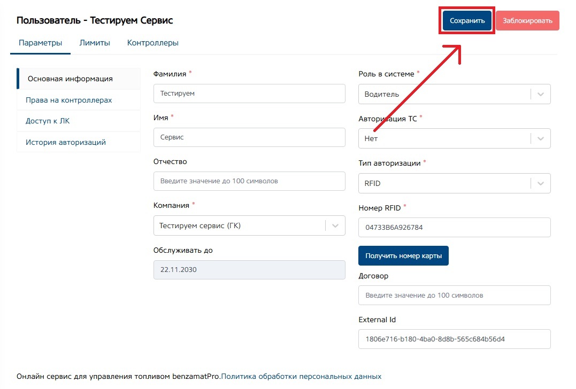
Task: Open Политика обработки персональных данных link
Action: tap(301, 376)
